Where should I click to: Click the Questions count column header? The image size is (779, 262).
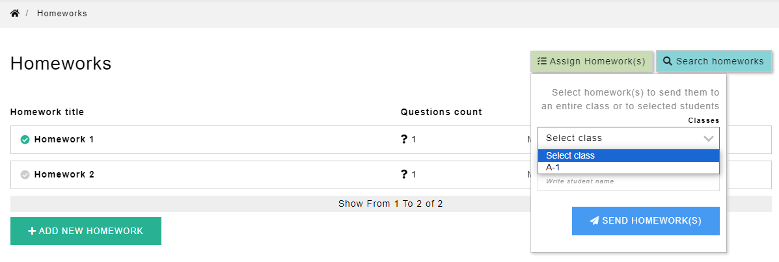point(441,112)
